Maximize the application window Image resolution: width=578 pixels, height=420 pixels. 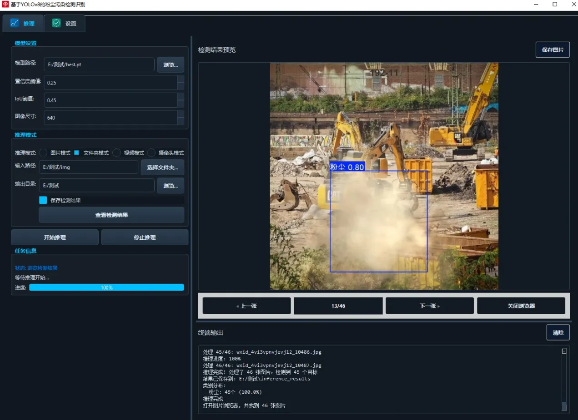(x=555, y=5)
